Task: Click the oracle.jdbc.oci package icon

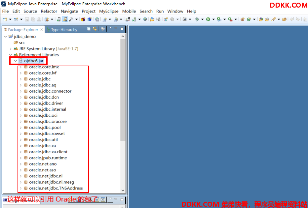Action: (26, 115)
